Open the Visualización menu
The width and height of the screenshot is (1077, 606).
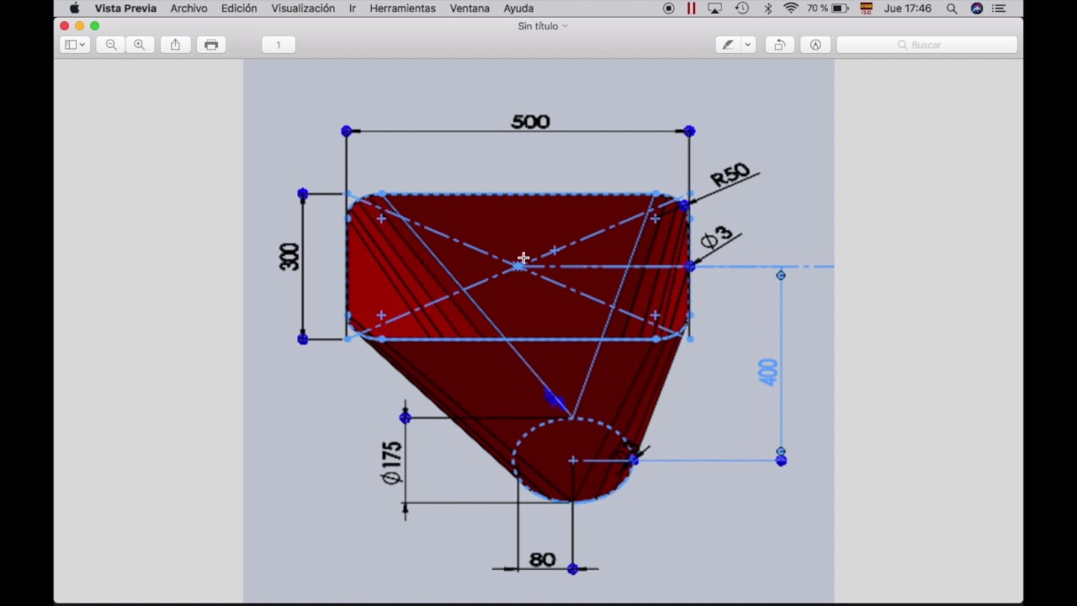point(303,8)
